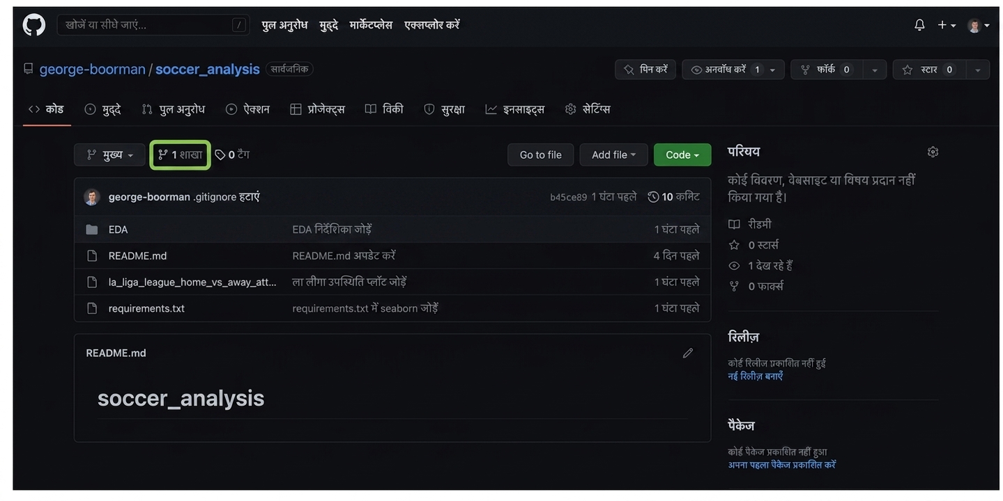Viewport: 1003px width, 501px height.
Task: Switch to the सुरक्षा tab
Action: (x=444, y=109)
